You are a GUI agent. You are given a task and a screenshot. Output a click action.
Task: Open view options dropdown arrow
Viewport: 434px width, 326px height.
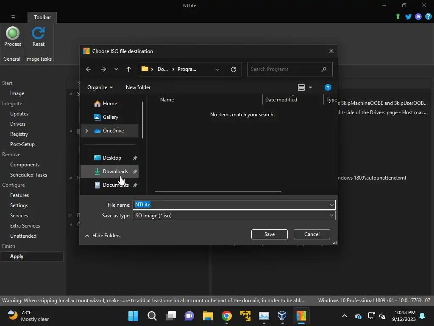click(310, 87)
